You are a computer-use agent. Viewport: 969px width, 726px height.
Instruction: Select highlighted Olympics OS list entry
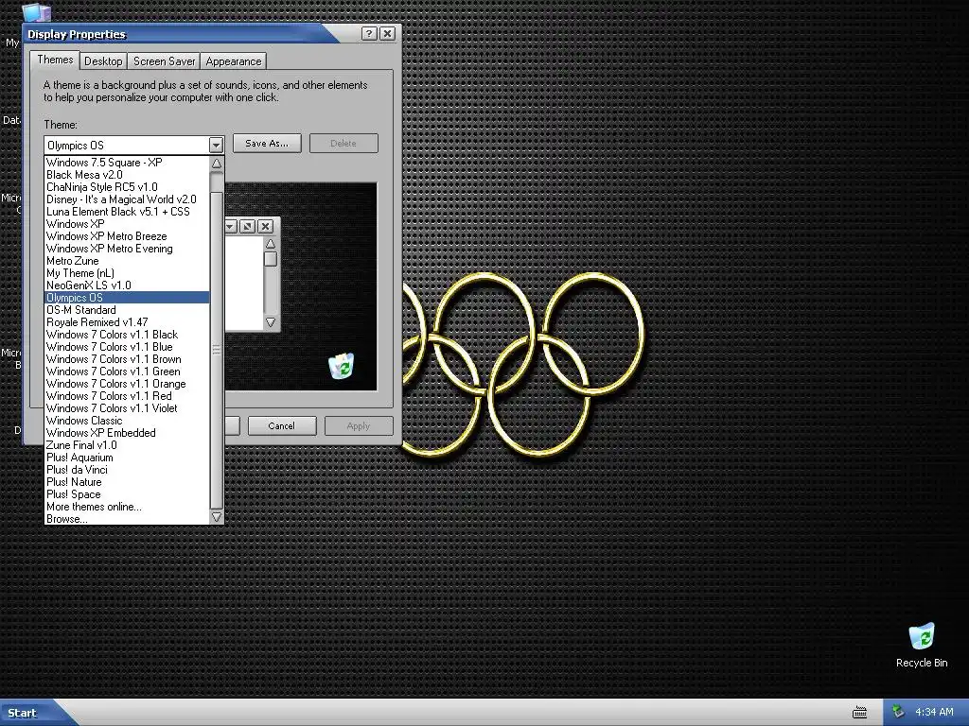click(x=127, y=298)
